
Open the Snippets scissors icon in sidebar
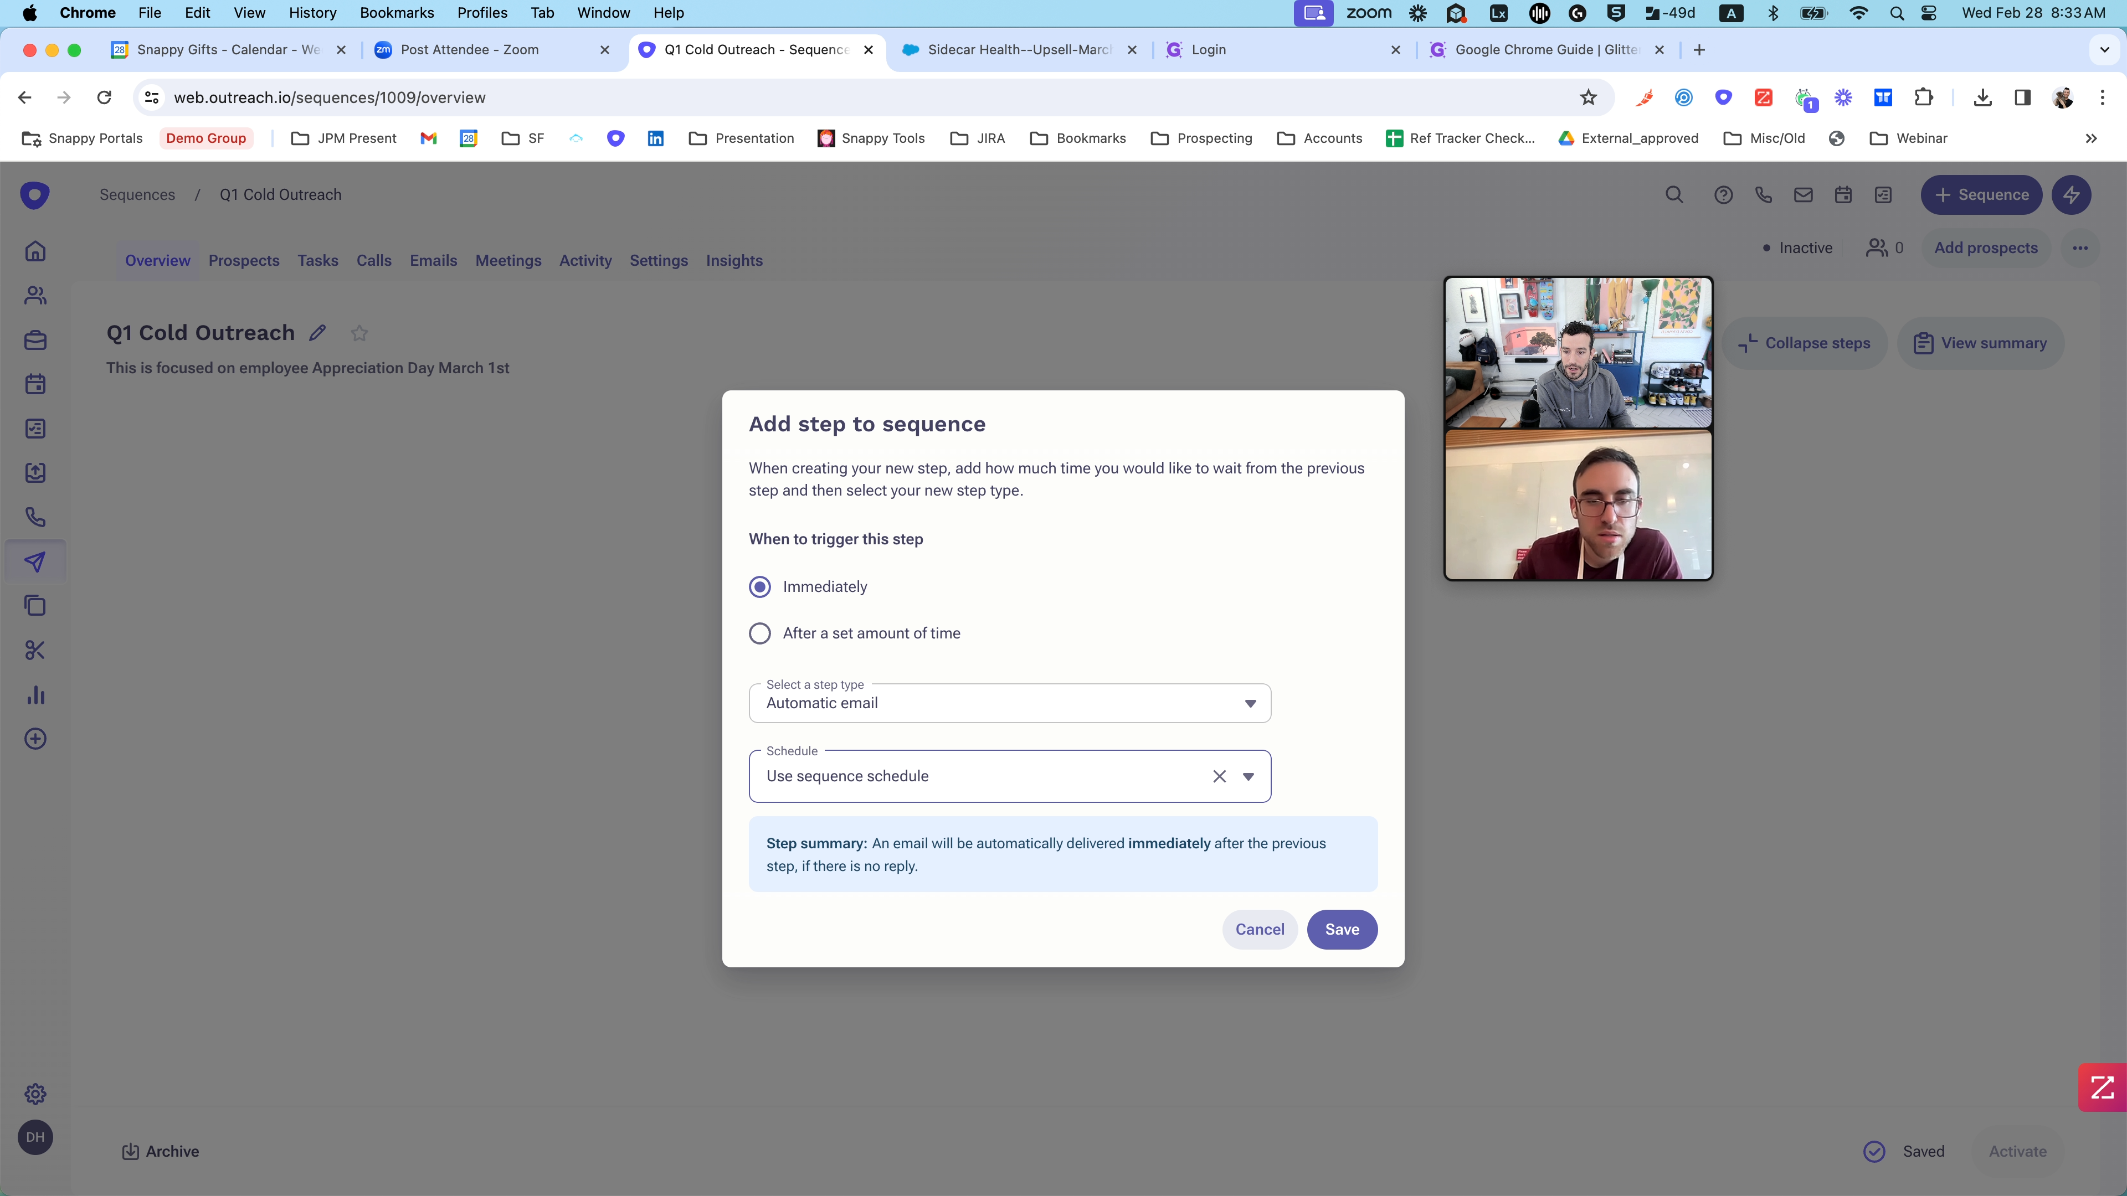click(x=35, y=651)
